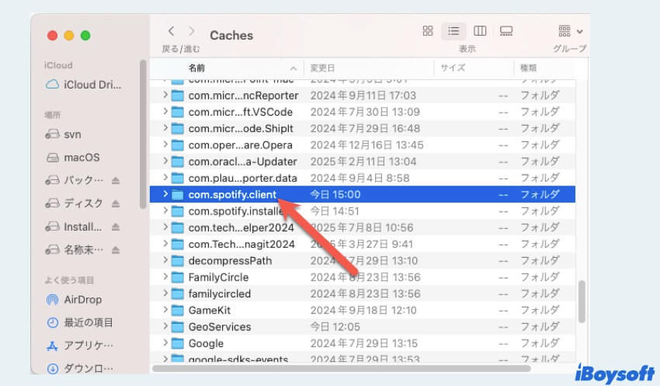Select the バック… disk in sidebar
The width and height of the screenshot is (660, 386).
click(x=74, y=181)
